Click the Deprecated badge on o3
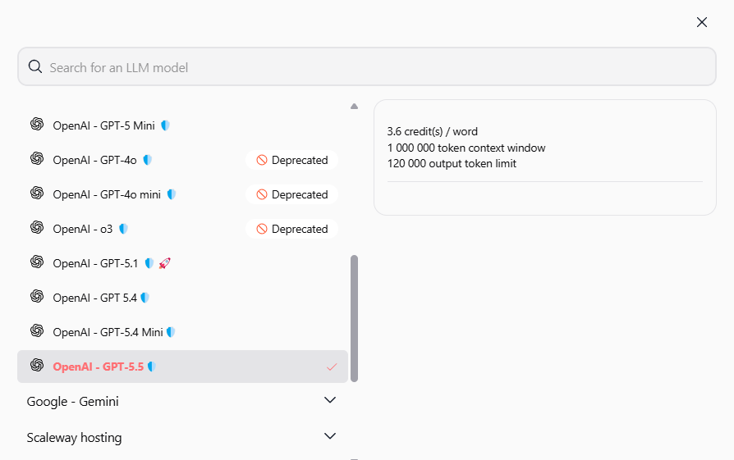734x460 pixels. [x=291, y=229]
